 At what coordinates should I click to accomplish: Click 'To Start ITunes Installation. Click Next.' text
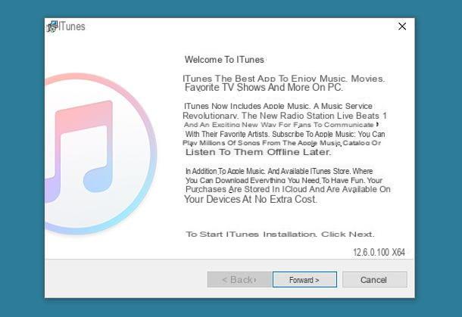point(280,235)
